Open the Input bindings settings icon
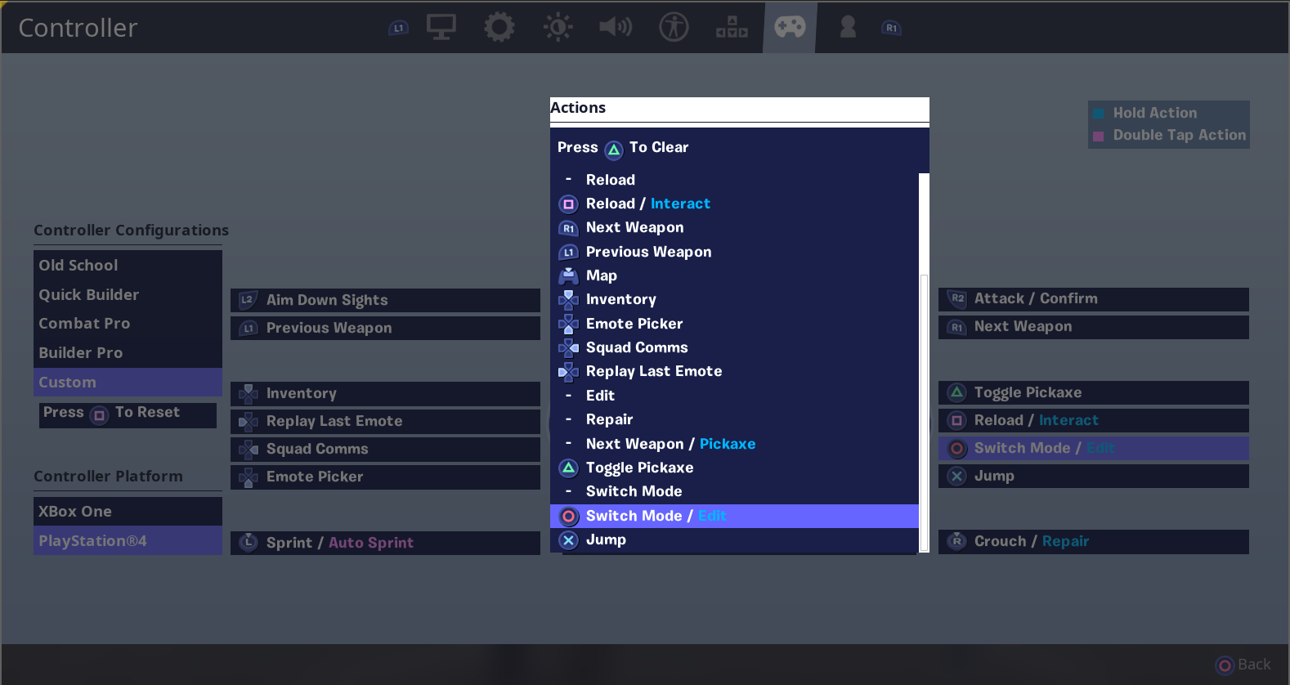 point(732,27)
